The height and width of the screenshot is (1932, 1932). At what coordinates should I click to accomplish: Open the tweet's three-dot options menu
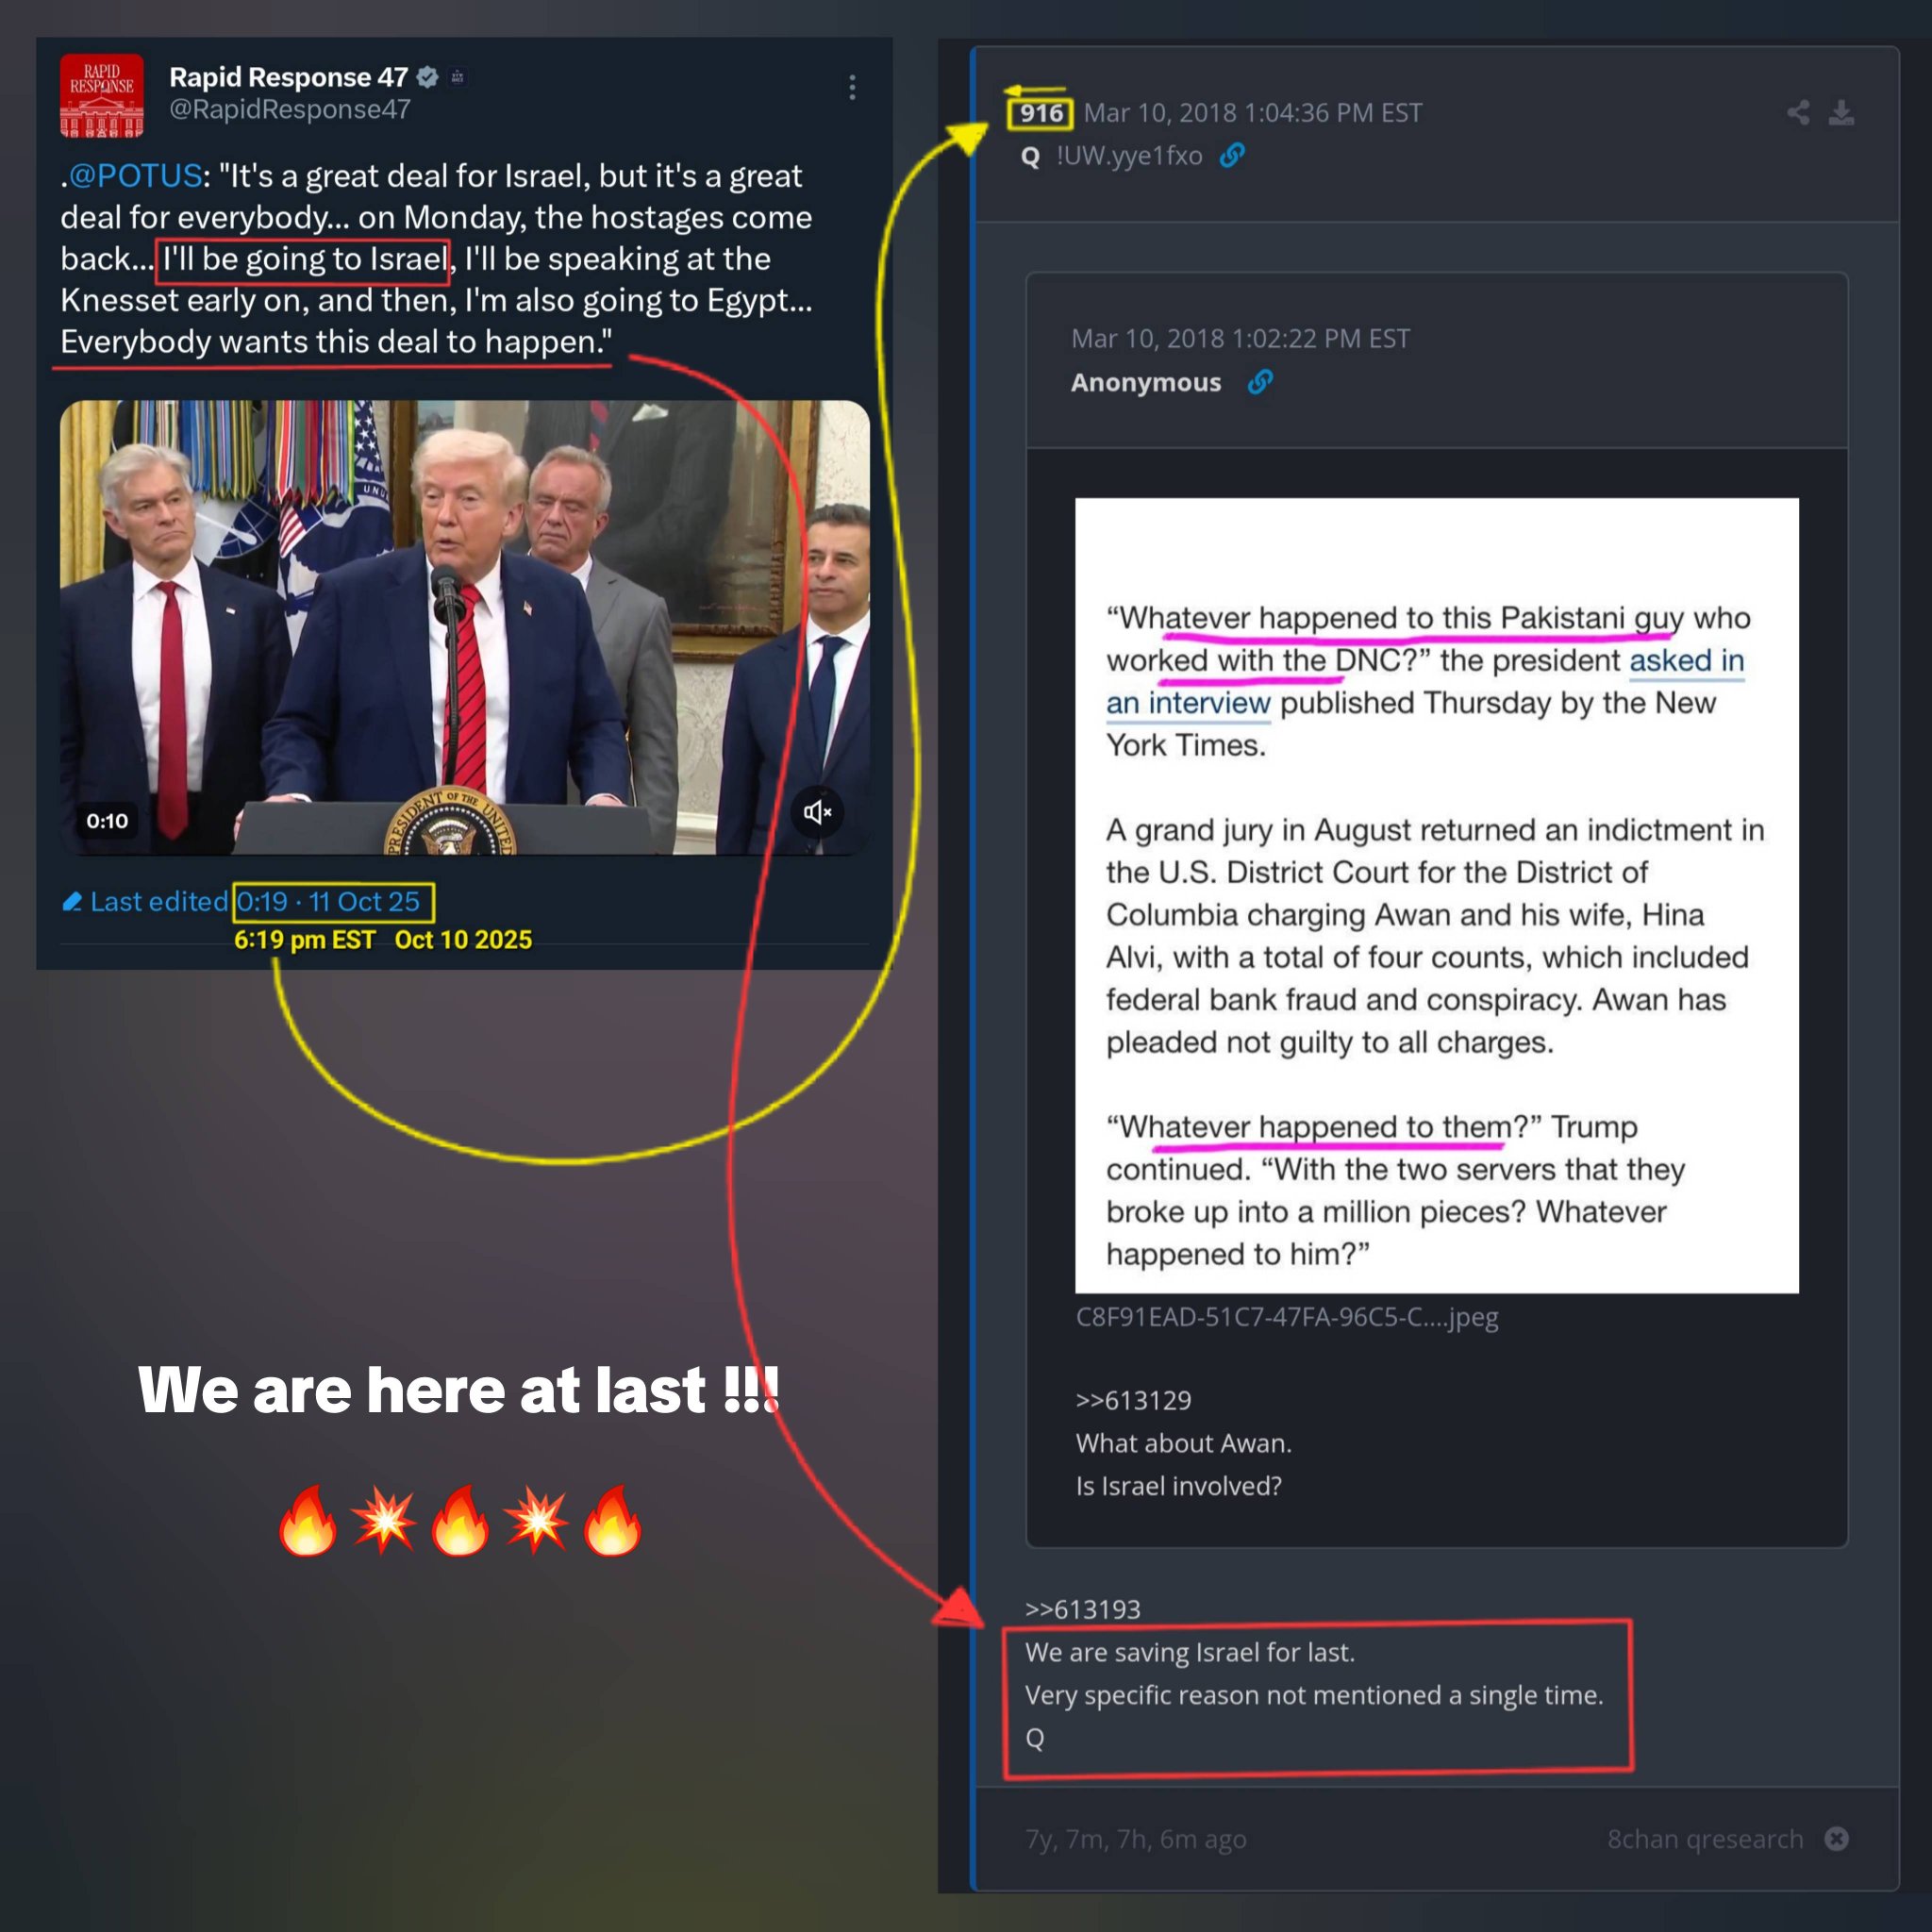[x=852, y=88]
